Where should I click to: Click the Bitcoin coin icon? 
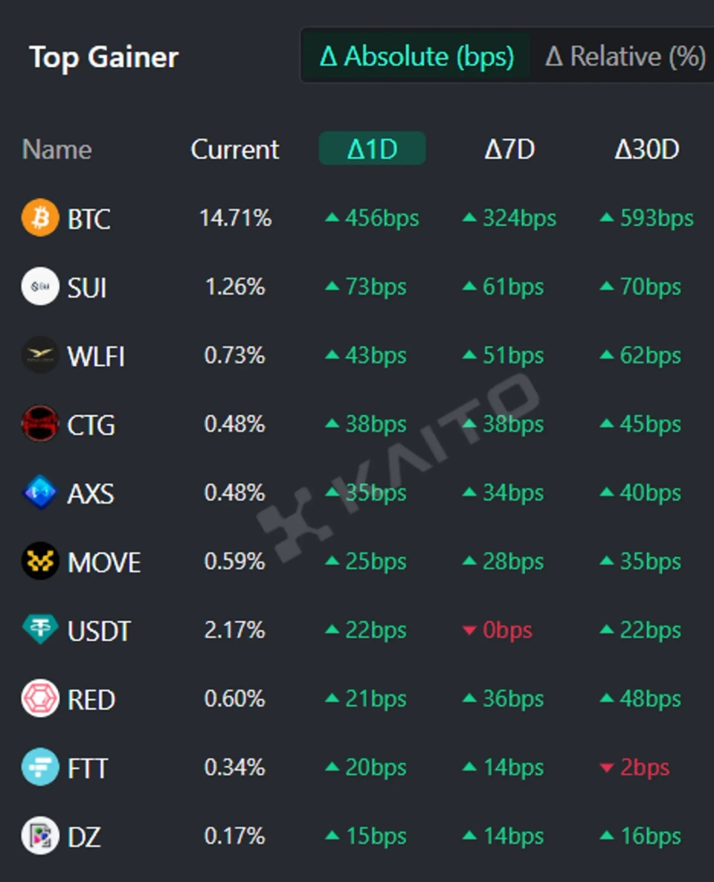pyautogui.click(x=40, y=219)
